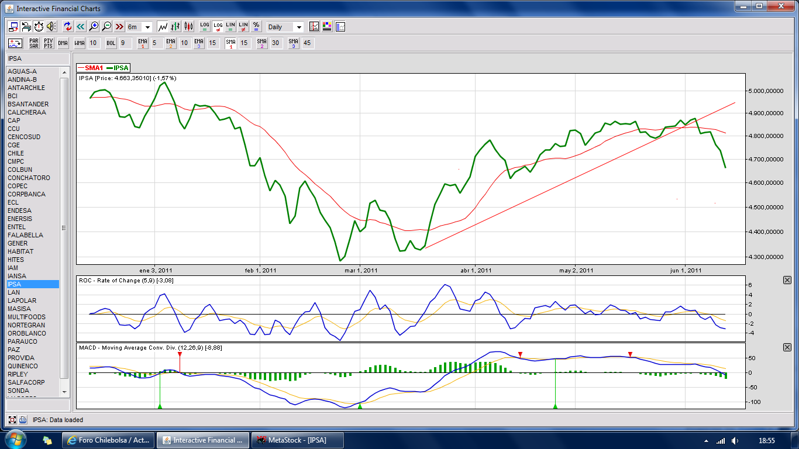Zoom out using the magnifier minus icon
The height and width of the screenshot is (449, 799).
click(106, 27)
